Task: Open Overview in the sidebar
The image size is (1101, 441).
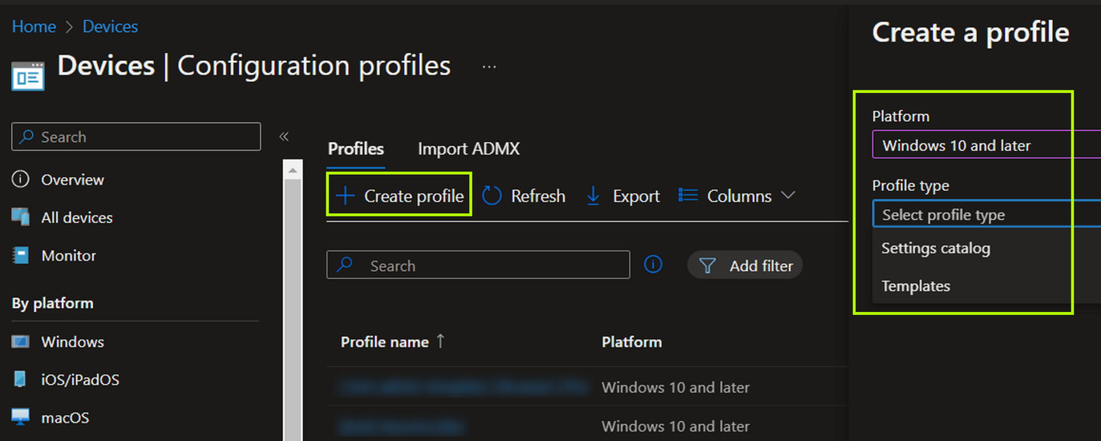Action: (x=73, y=179)
